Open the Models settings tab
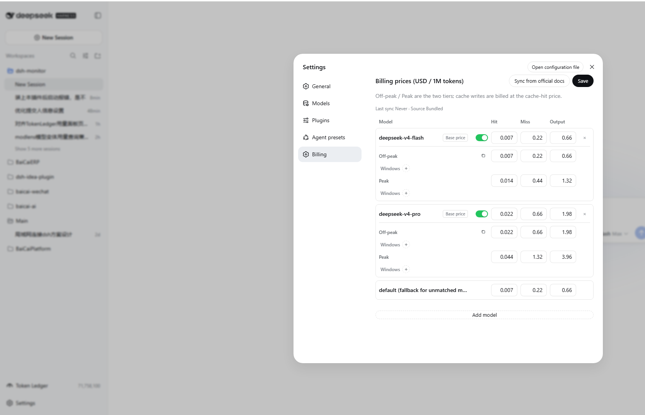The height and width of the screenshot is (415, 645). coord(330,103)
